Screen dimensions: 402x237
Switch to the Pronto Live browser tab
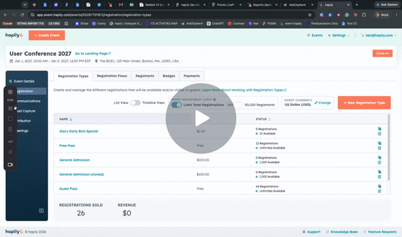point(225,5)
